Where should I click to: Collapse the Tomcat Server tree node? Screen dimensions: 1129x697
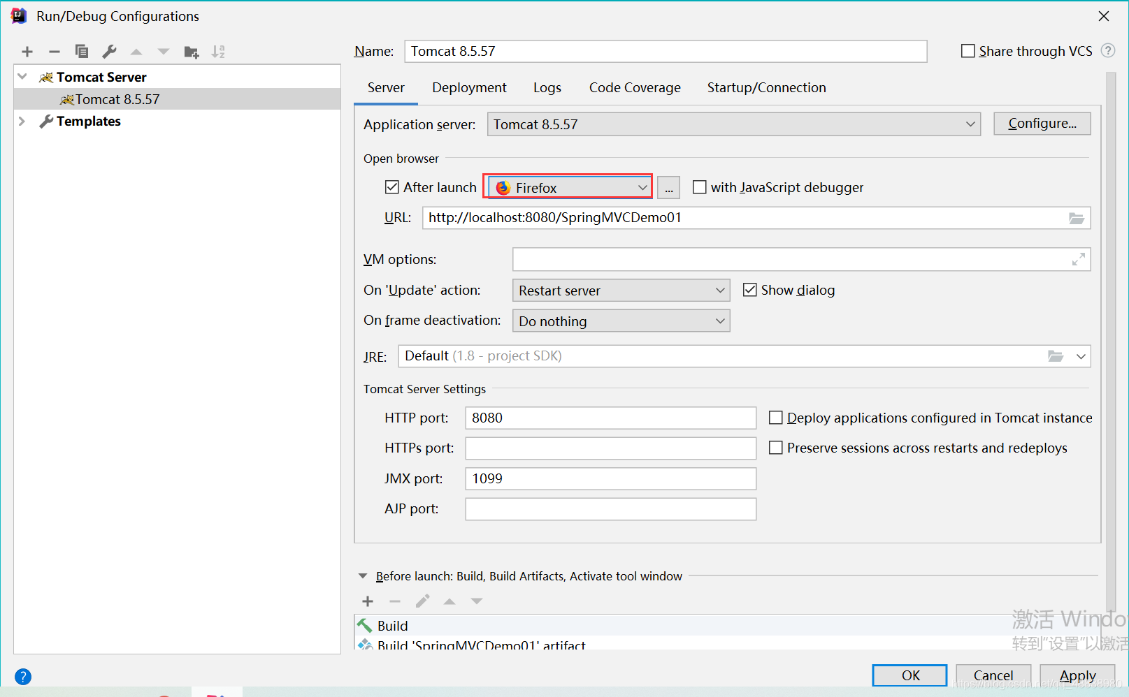(22, 77)
